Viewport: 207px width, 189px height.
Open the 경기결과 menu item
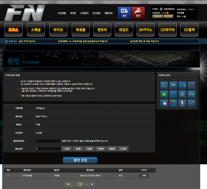(x=96, y=13)
